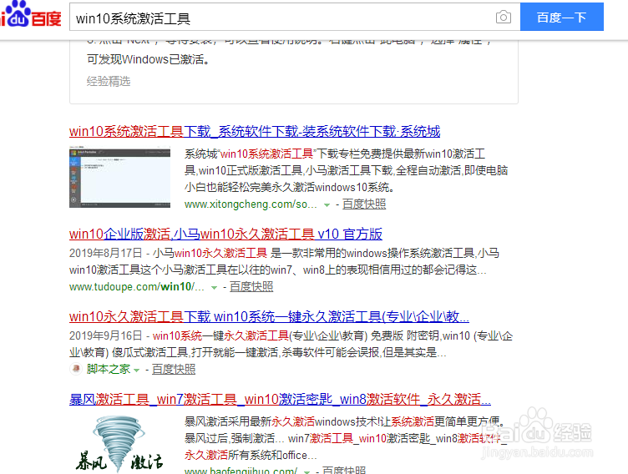The image size is (628, 474).
Task: Open the 系统城 result screenshot thumbnail
Action: (x=119, y=178)
